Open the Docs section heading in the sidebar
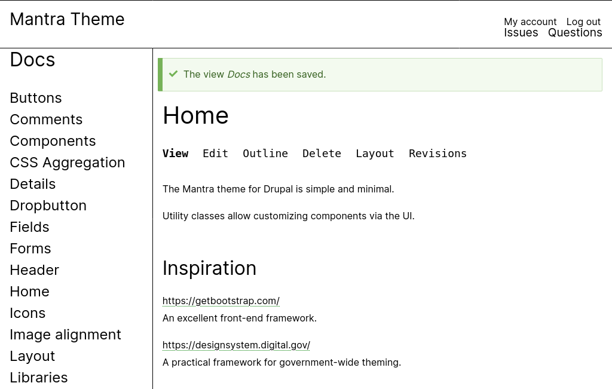612x389 pixels. pos(32,60)
